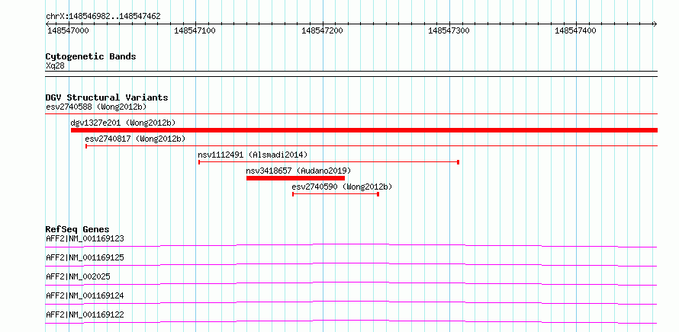
Task: Open variant esv2740588 (Wong2012b) label
Action: tap(96, 107)
